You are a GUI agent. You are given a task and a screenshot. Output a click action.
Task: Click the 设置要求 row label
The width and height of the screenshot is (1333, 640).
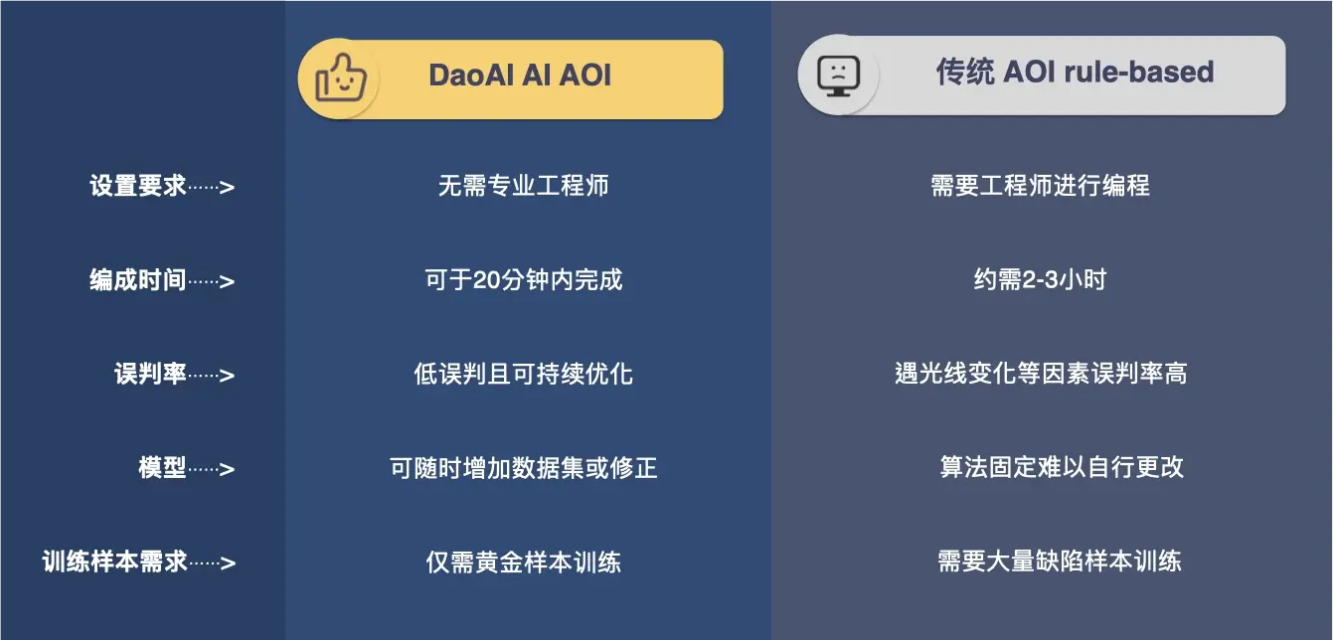point(137,186)
